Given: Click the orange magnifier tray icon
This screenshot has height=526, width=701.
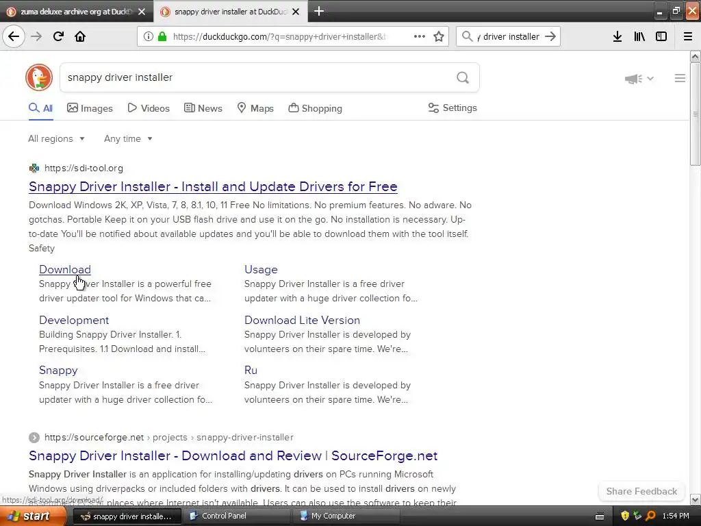Looking at the screenshot, I should click(651, 516).
